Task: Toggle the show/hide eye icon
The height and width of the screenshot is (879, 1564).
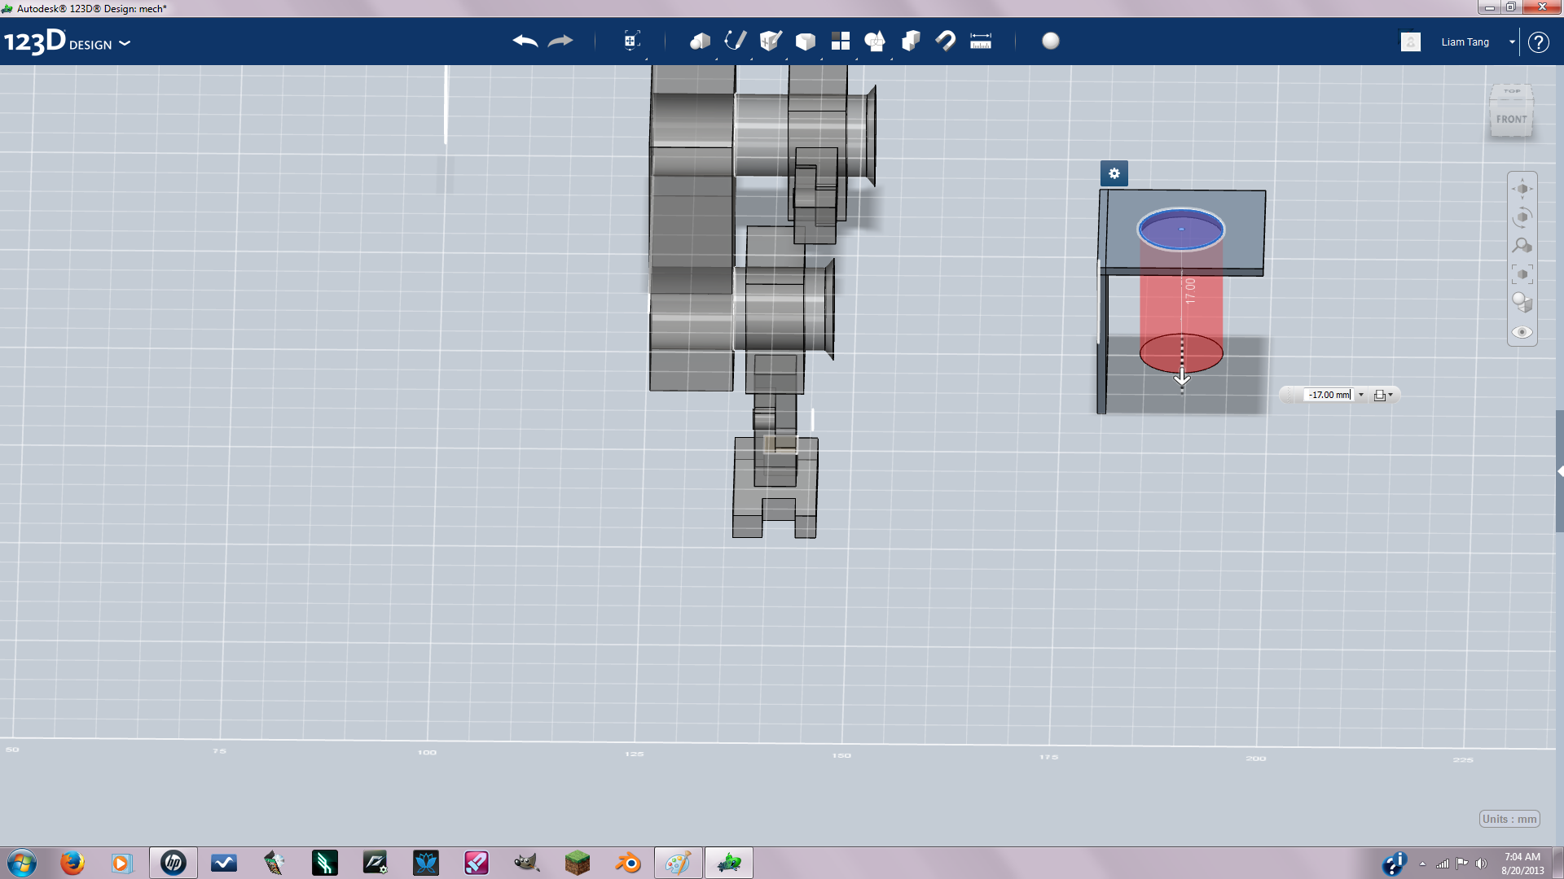Action: (1522, 332)
